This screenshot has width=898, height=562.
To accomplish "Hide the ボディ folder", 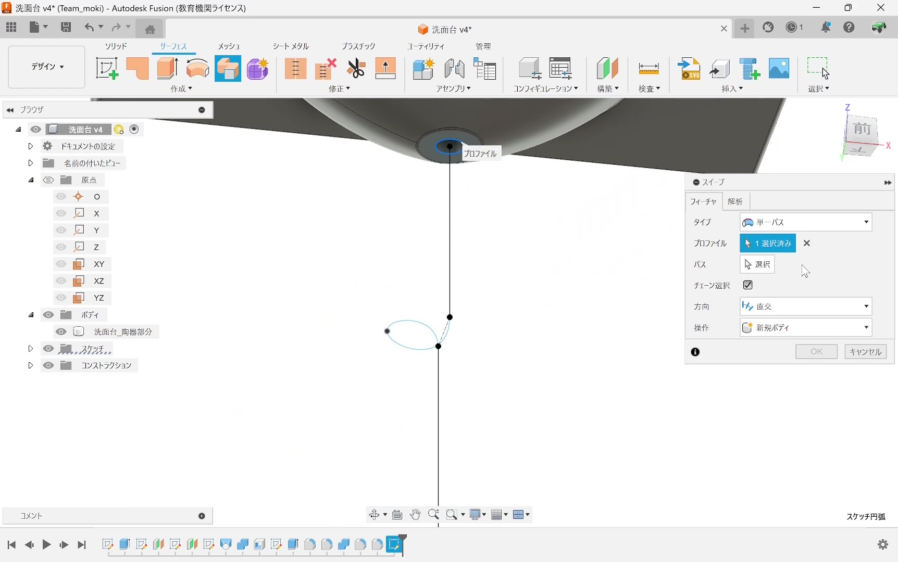I will click(x=48, y=315).
